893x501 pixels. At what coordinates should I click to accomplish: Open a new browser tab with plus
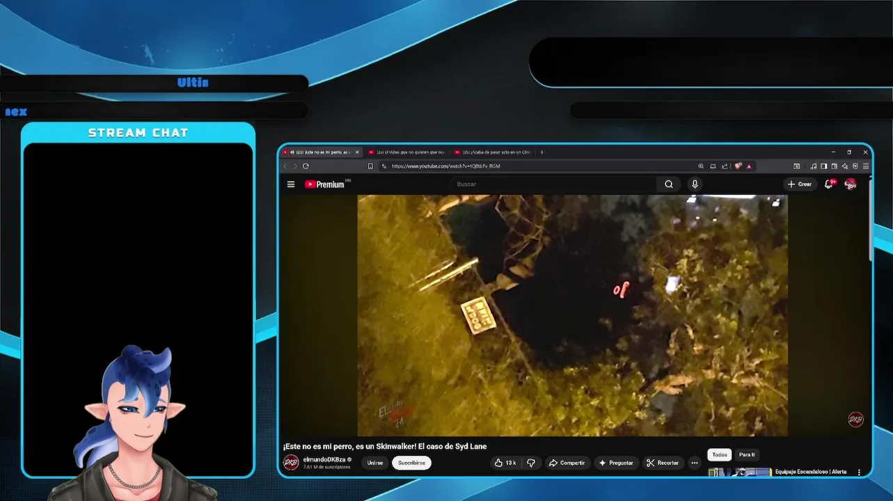click(542, 152)
